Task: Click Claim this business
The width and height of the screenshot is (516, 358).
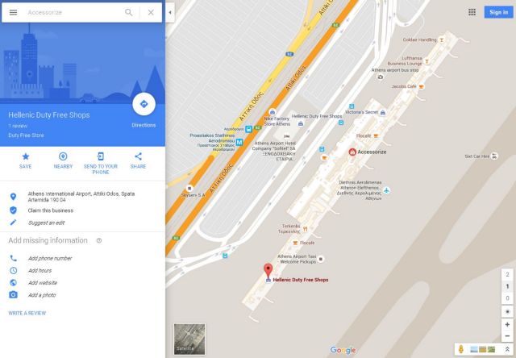Action: [x=51, y=210]
